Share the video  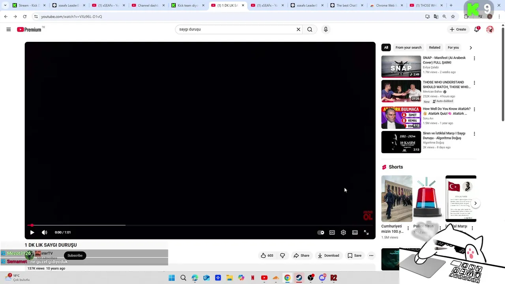coord(301,255)
